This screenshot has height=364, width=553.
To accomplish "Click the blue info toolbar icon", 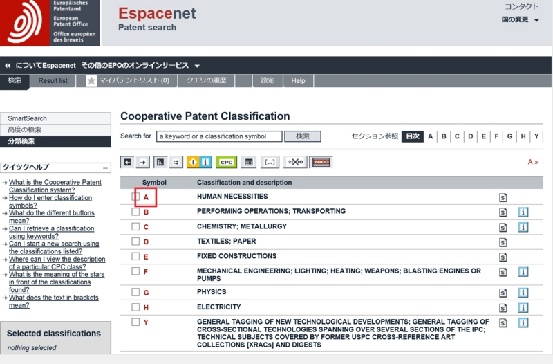I will pyautogui.click(x=205, y=163).
